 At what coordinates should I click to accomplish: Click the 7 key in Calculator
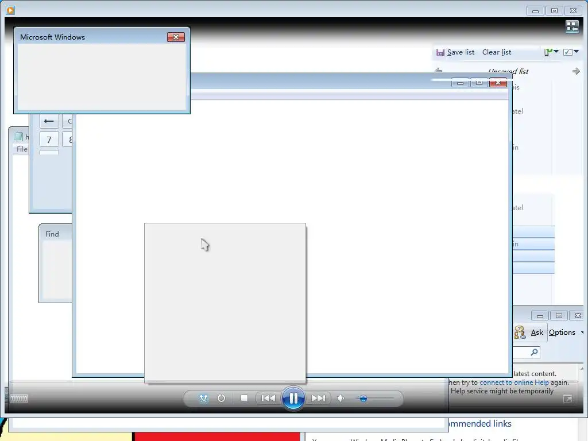pyautogui.click(x=49, y=140)
